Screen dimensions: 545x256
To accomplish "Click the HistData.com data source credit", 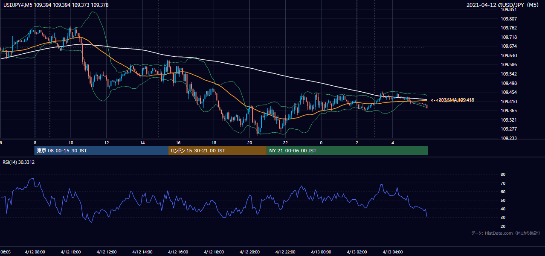I will (505, 233).
